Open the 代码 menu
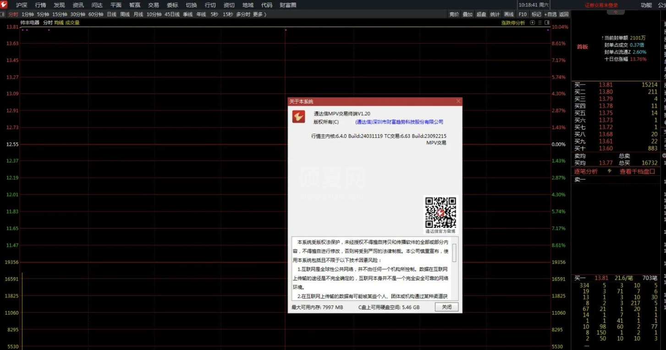The height and width of the screenshot is (350, 666). pos(267,5)
